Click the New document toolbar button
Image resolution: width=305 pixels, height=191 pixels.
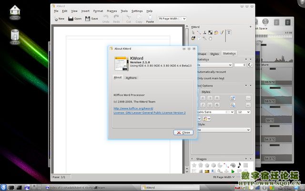point(59,19)
